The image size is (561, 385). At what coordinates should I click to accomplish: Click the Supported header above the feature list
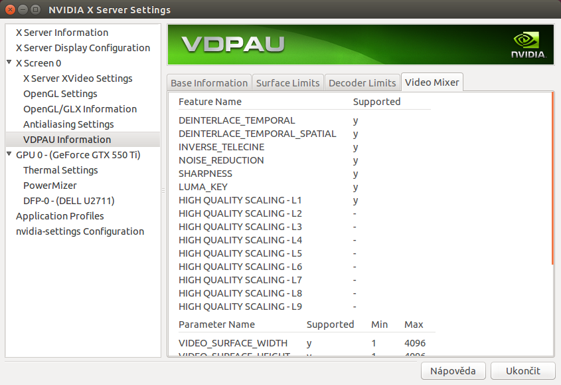pos(376,102)
